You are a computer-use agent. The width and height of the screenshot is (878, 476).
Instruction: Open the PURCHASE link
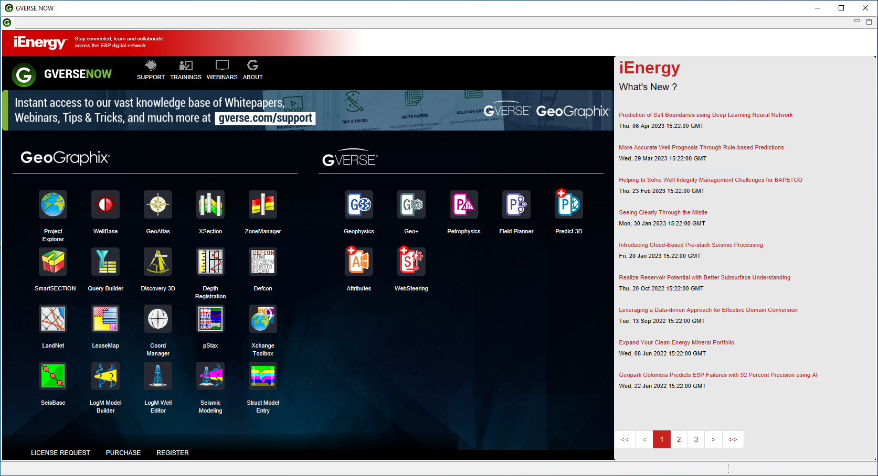pyautogui.click(x=123, y=453)
